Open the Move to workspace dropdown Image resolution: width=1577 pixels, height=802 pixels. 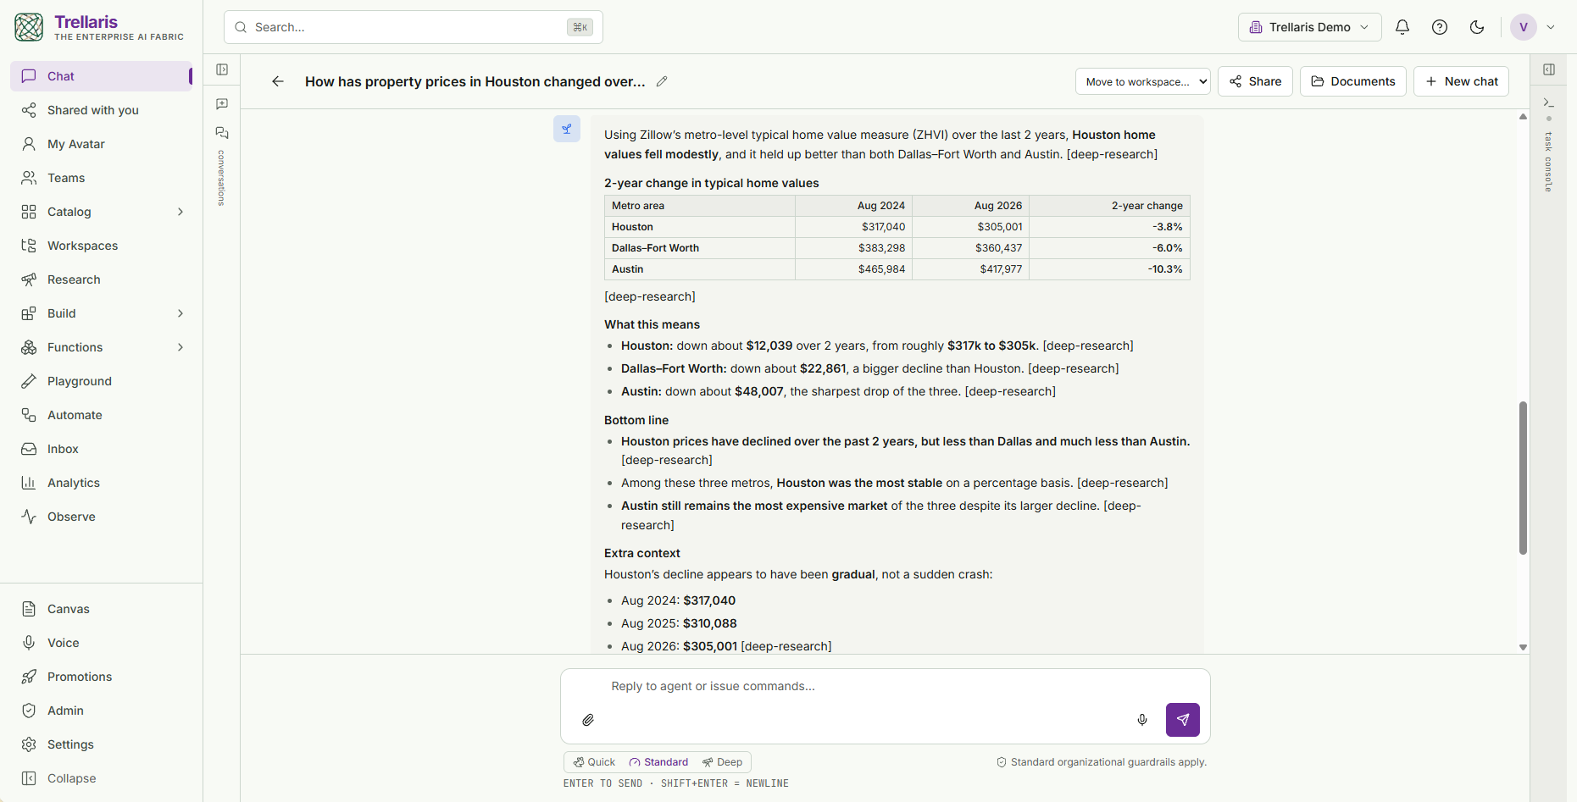pyautogui.click(x=1143, y=81)
